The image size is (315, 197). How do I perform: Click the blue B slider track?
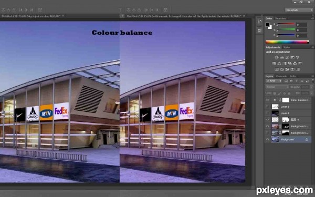(286, 35)
